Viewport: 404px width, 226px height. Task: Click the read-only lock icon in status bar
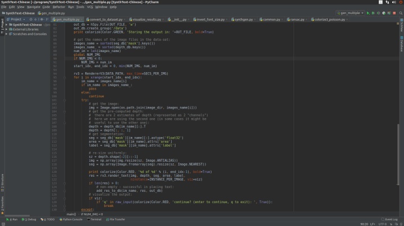point(391,224)
